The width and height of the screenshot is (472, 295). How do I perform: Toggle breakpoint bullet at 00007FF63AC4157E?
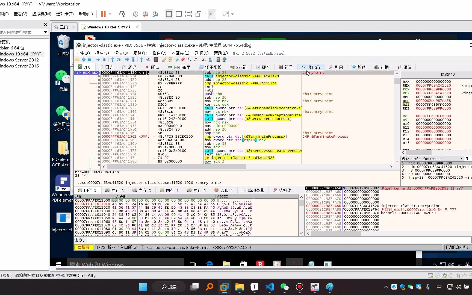click(x=99, y=158)
